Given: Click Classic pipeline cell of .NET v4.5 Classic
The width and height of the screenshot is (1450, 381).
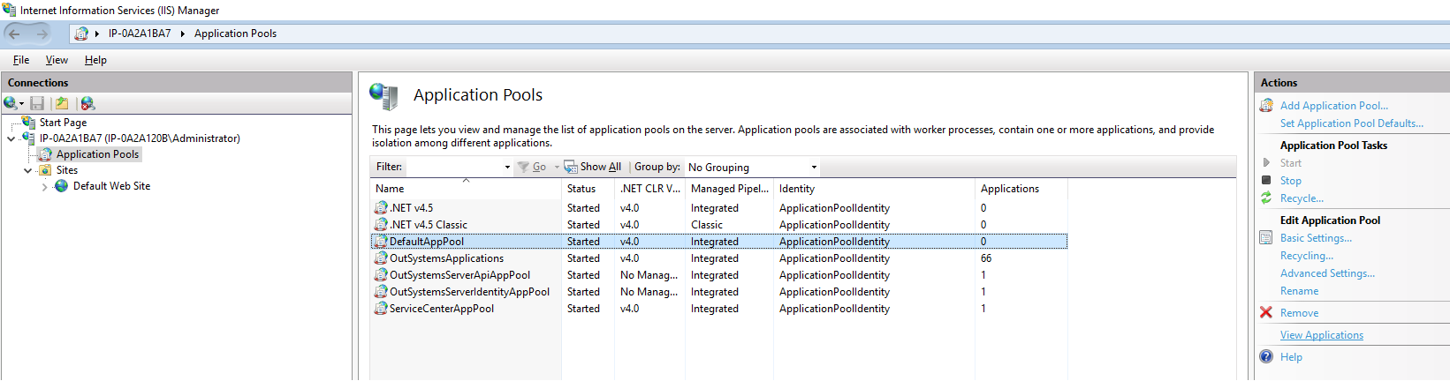Looking at the screenshot, I should 706,225.
